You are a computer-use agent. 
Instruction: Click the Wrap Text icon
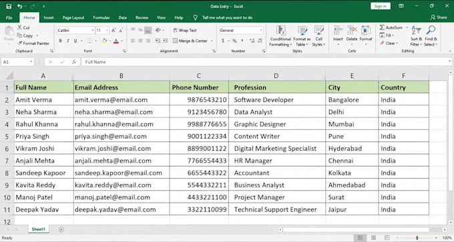[x=176, y=31]
